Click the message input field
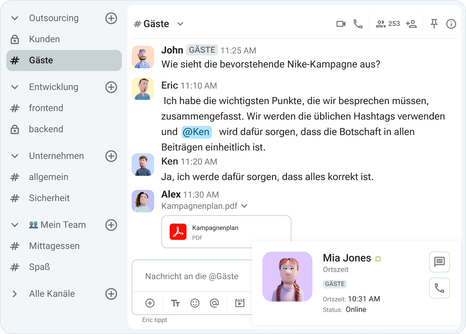Screen dimensions: 466x334 192,276
